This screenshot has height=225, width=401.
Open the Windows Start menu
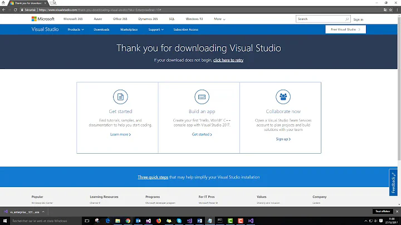pyautogui.click(x=5, y=221)
